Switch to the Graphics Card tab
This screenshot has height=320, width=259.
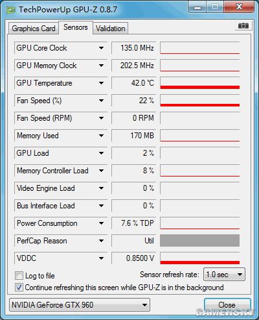click(34, 29)
